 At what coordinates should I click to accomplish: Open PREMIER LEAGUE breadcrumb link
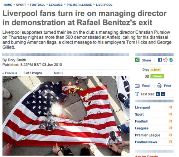[79, 5]
